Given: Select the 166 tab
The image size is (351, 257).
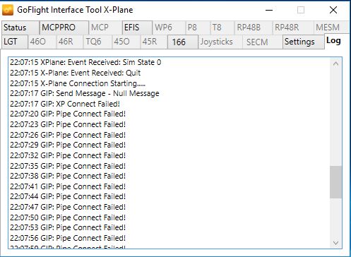Looking at the screenshot, I should click(x=183, y=42).
